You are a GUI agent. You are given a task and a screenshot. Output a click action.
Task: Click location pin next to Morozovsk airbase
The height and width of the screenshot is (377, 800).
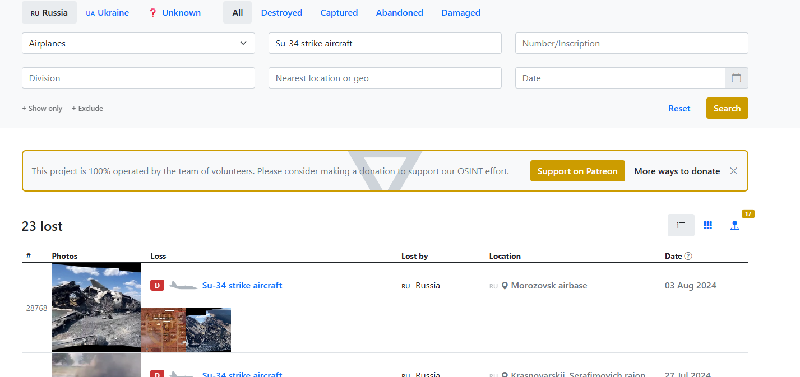point(505,286)
